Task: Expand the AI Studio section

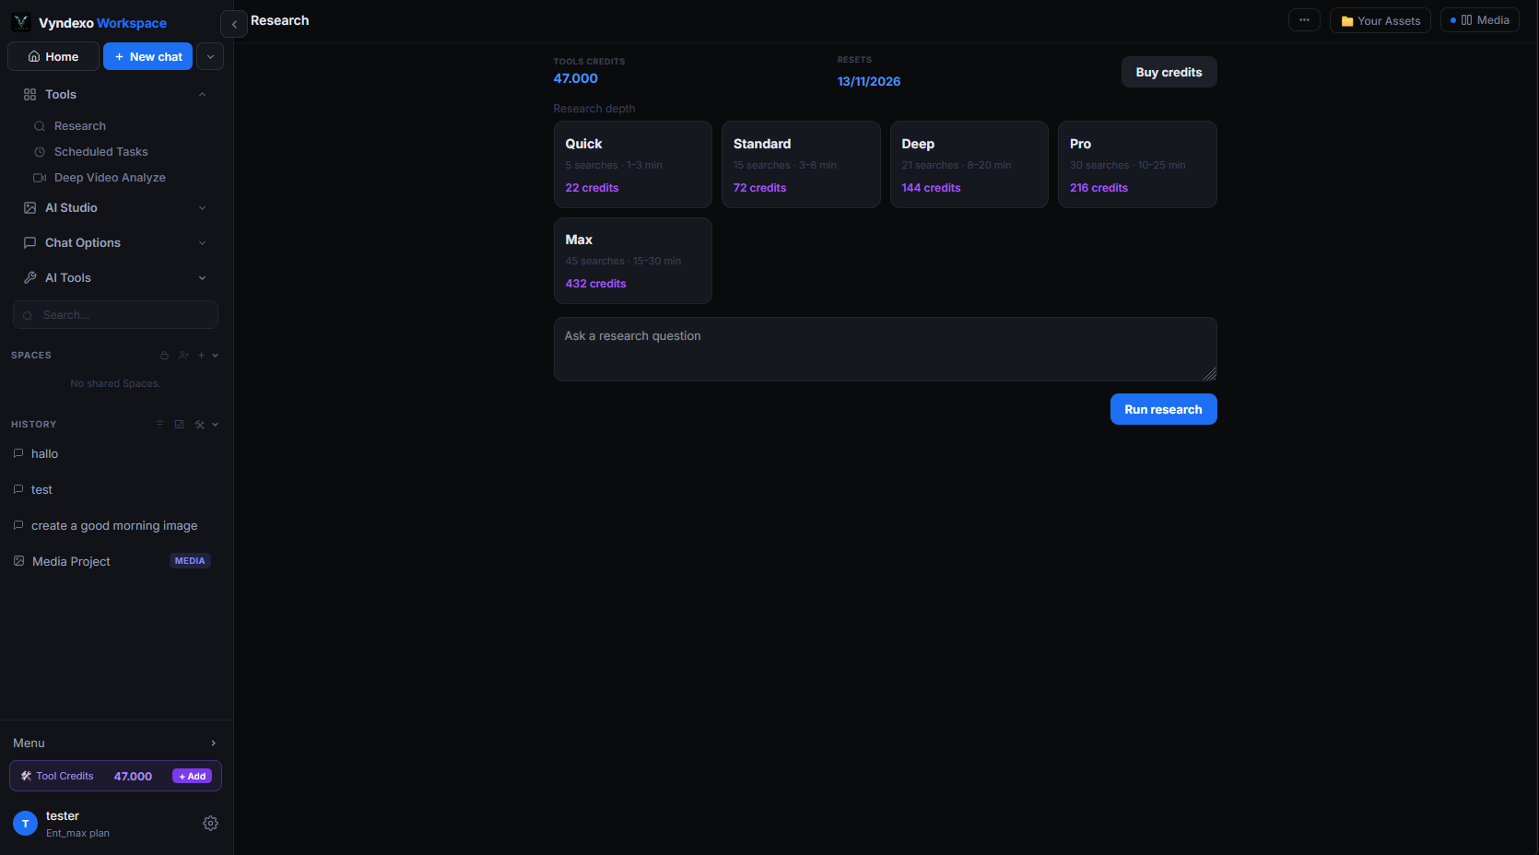Action: click(202, 208)
